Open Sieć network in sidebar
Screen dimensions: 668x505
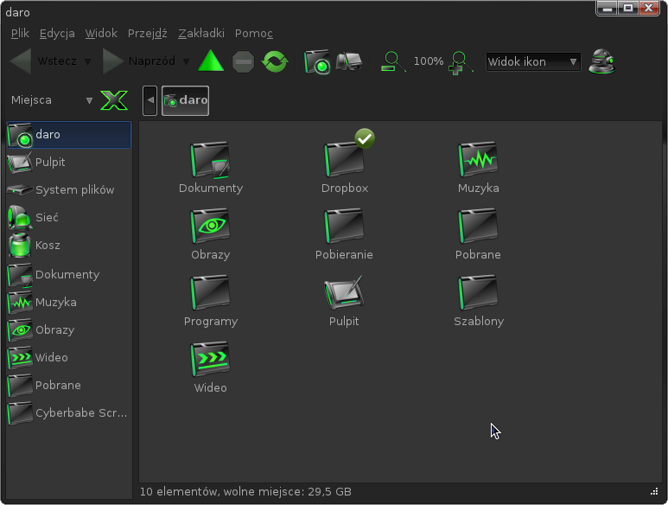pos(69,217)
